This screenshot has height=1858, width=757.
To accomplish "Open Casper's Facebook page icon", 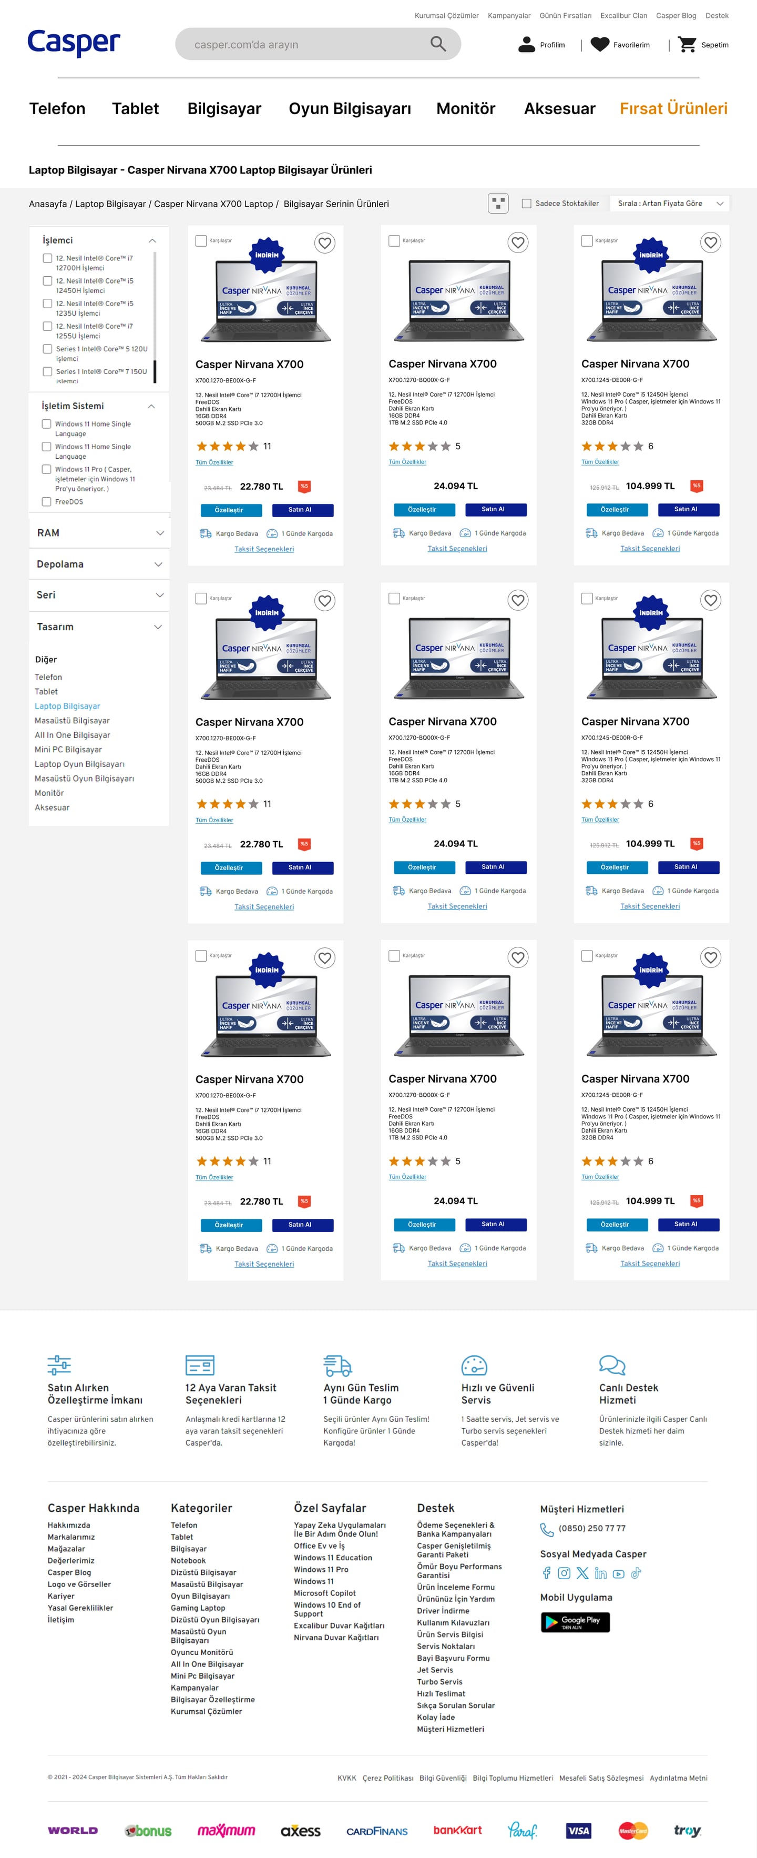I will tap(547, 1573).
